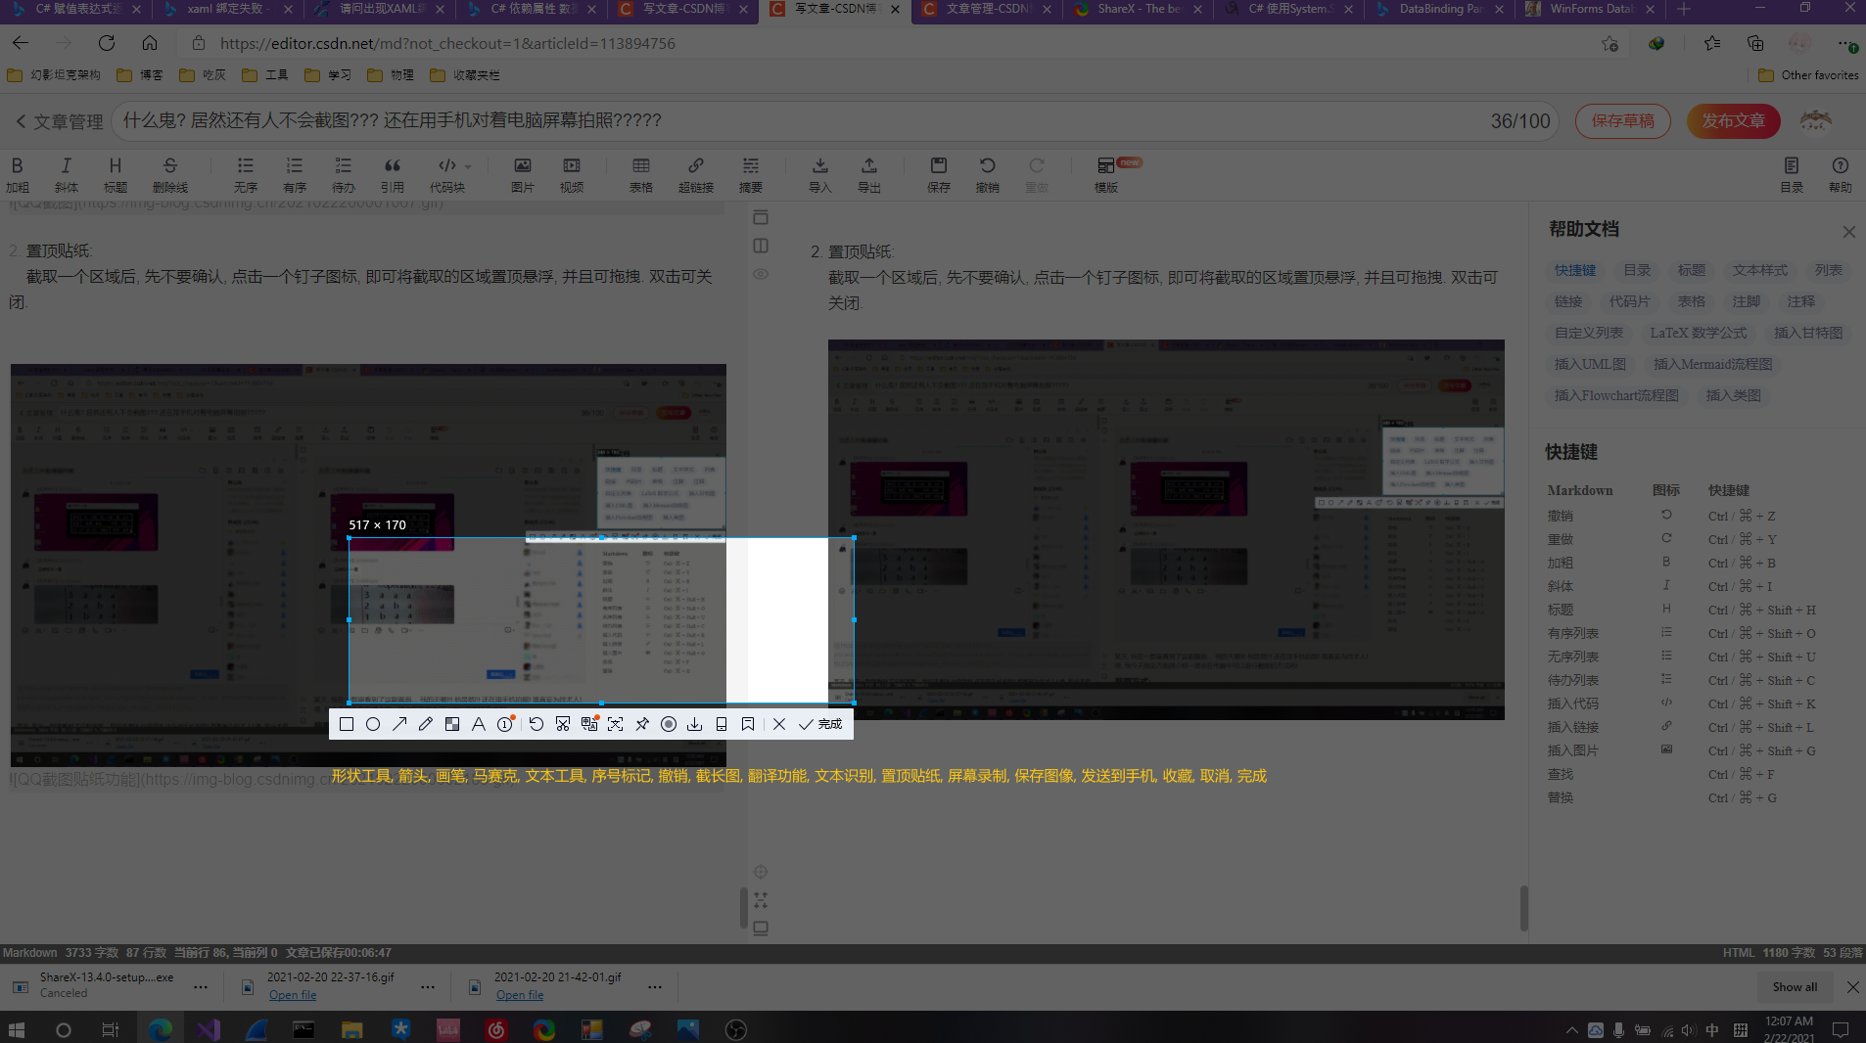
Task: Select the 快捷键 help tab
Action: point(1575,270)
